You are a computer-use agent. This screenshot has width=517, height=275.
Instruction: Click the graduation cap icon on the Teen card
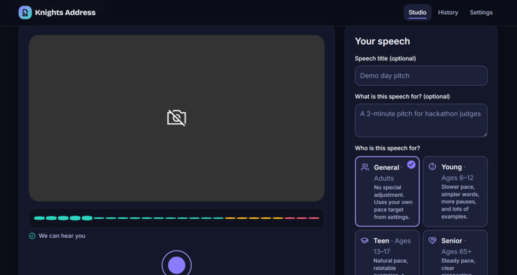point(364,240)
